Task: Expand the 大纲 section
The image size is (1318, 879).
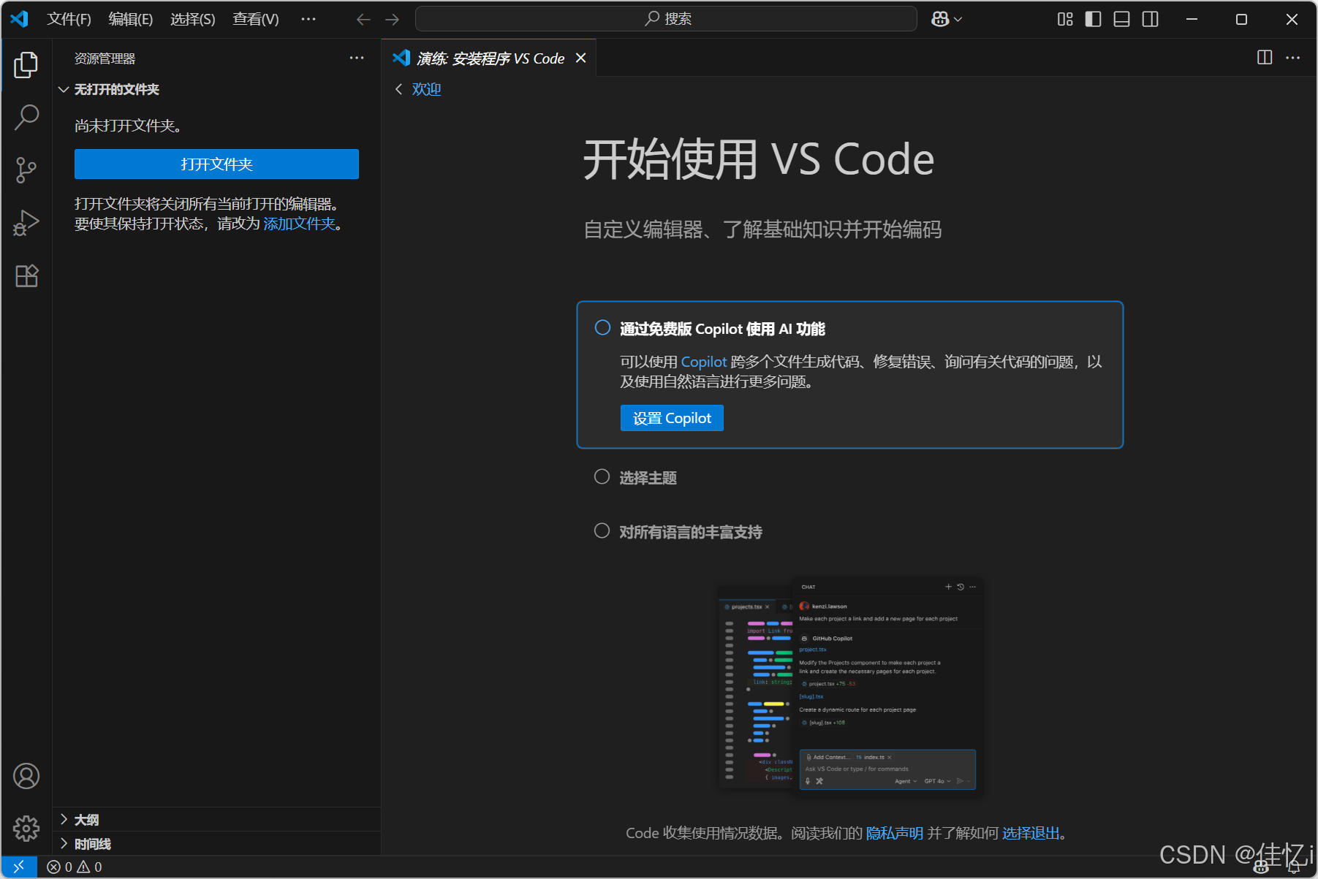Action: click(65, 819)
